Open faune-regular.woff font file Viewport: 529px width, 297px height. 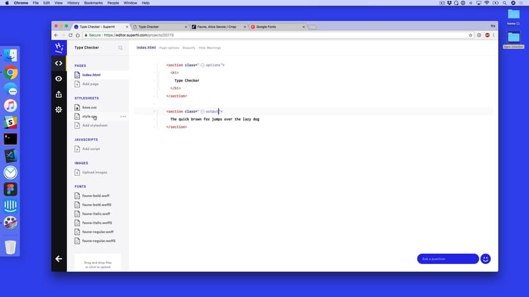pos(96,232)
